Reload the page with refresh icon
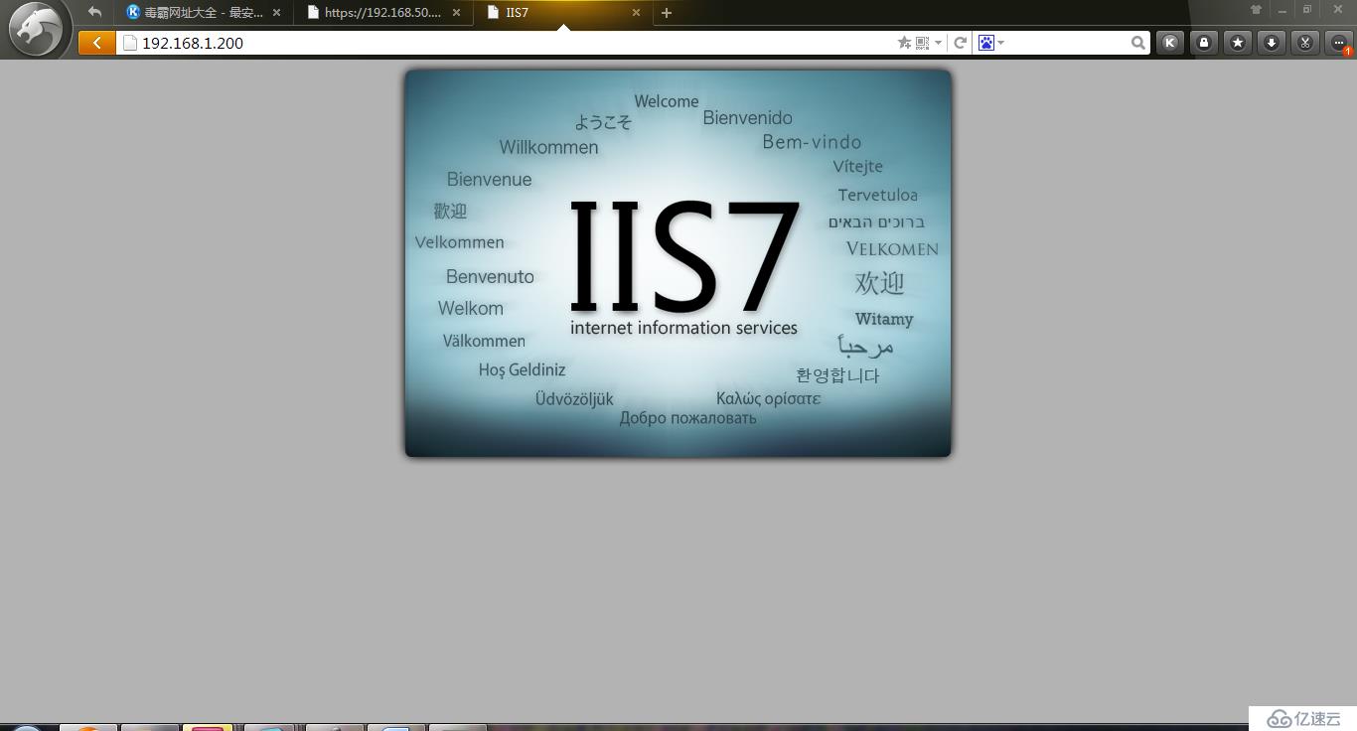Screen dimensions: 1357x731 coord(960,43)
